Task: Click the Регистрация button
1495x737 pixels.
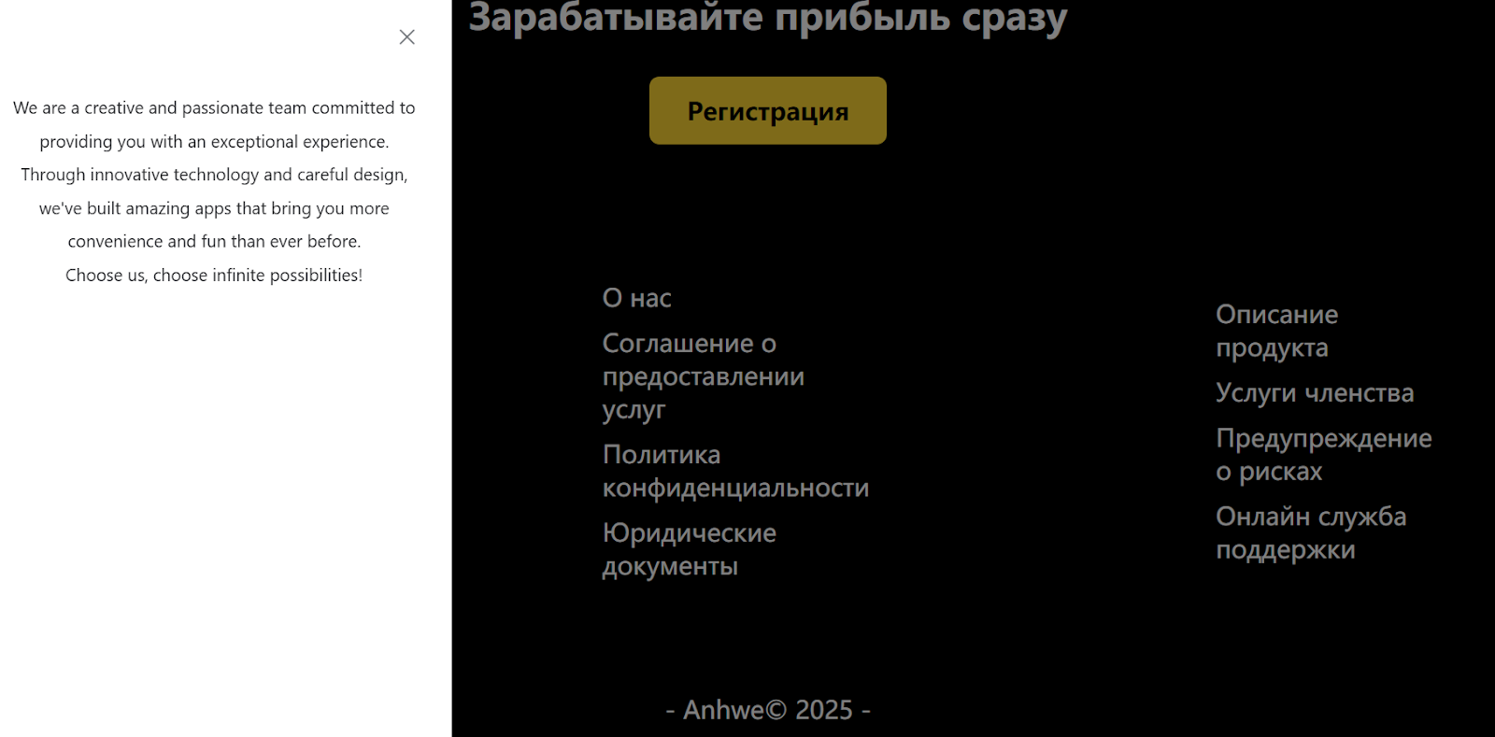Action: click(x=768, y=111)
